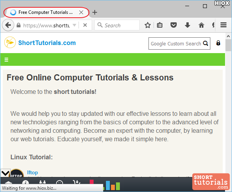
Task: Click the cart download icon in bottom bar
Action: point(77,182)
